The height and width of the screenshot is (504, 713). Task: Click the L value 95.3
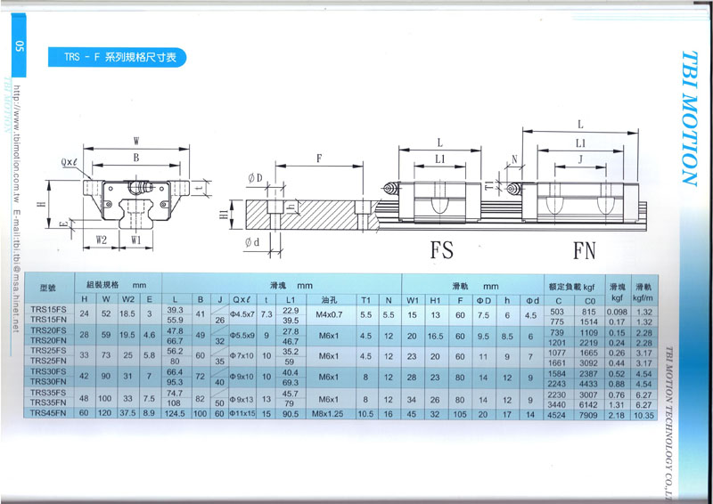tap(175, 382)
